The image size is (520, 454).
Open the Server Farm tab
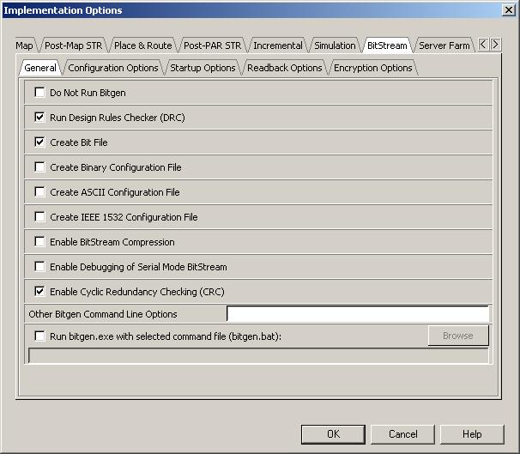point(444,45)
